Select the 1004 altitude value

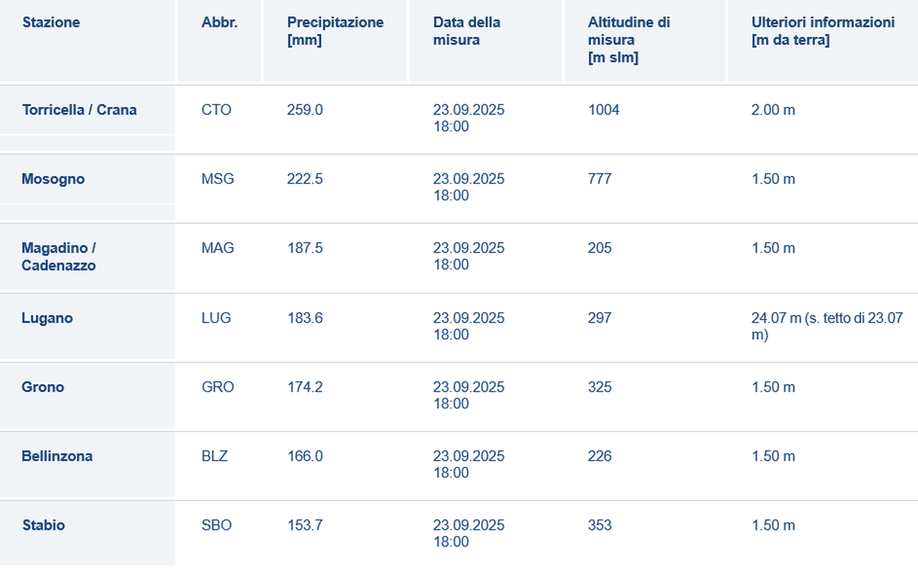click(x=604, y=110)
